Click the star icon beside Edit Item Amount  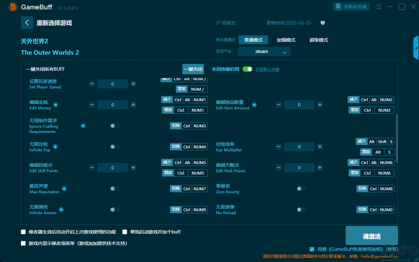(x=254, y=105)
